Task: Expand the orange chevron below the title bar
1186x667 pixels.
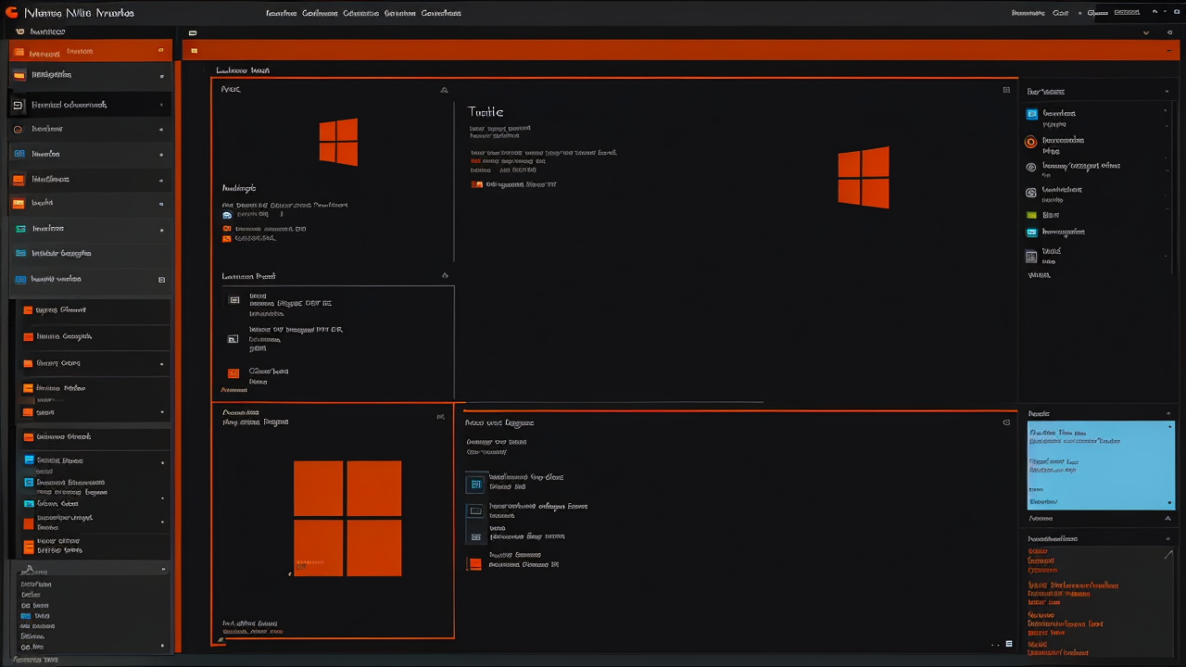Action: (x=1146, y=32)
